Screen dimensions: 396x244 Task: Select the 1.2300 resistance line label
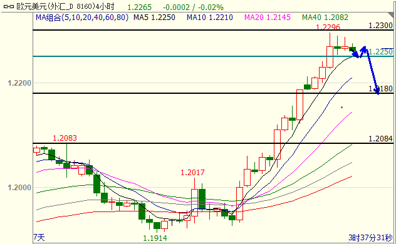click(x=380, y=26)
